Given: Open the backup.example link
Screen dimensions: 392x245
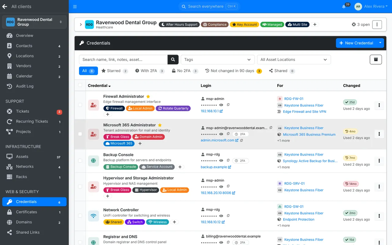Looking at the screenshot, I should click(x=216, y=167).
